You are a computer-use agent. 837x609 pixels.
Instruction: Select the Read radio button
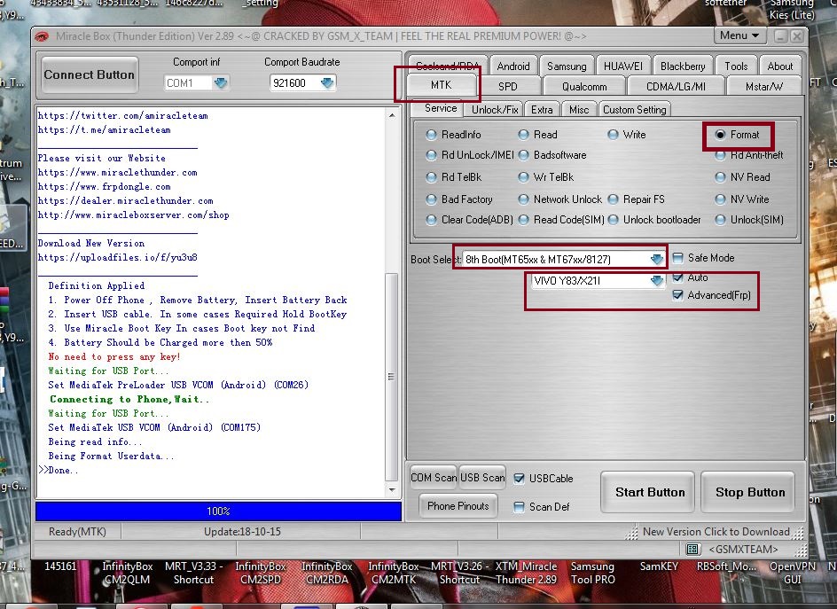coord(524,135)
